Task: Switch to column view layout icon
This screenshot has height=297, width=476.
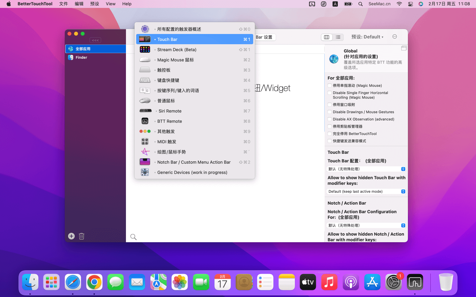Action: click(x=327, y=37)
